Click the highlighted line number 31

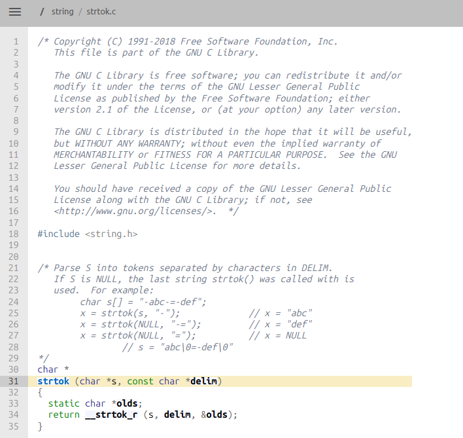coord(14,381)
